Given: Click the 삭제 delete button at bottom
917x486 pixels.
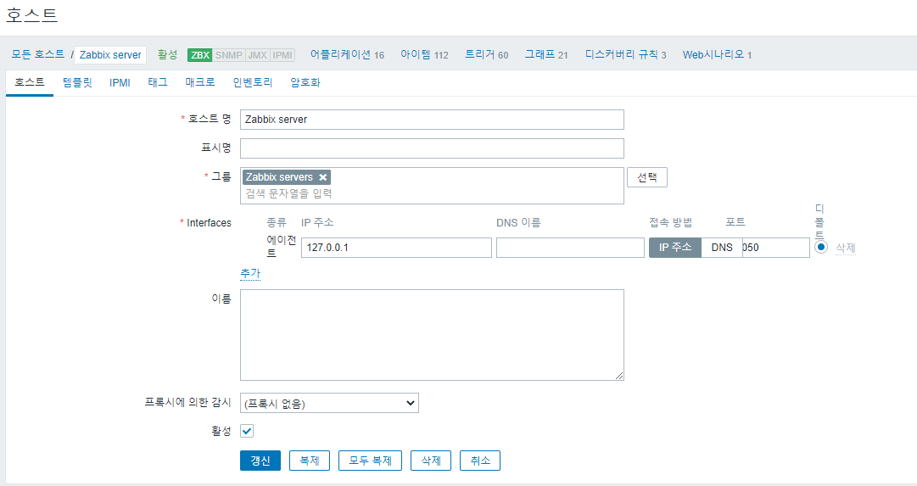Looking at the screenshot, I should pyautogui.click(x=431, y=461).
